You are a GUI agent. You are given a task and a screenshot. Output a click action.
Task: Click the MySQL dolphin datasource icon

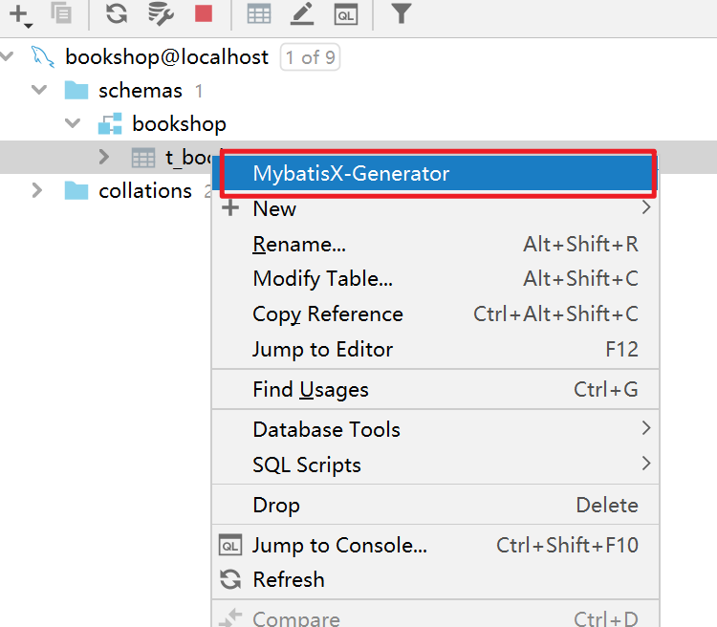[43, 57]
